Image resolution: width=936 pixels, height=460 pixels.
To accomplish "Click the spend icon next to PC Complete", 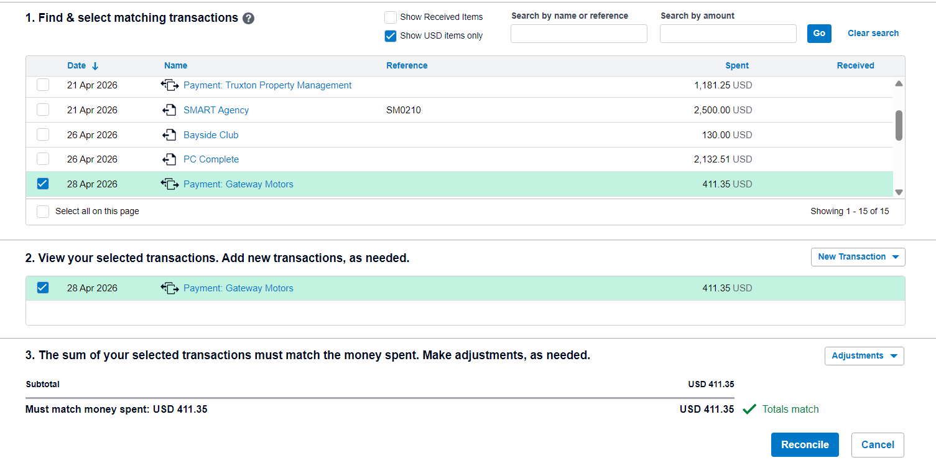I will pos(169,159).
